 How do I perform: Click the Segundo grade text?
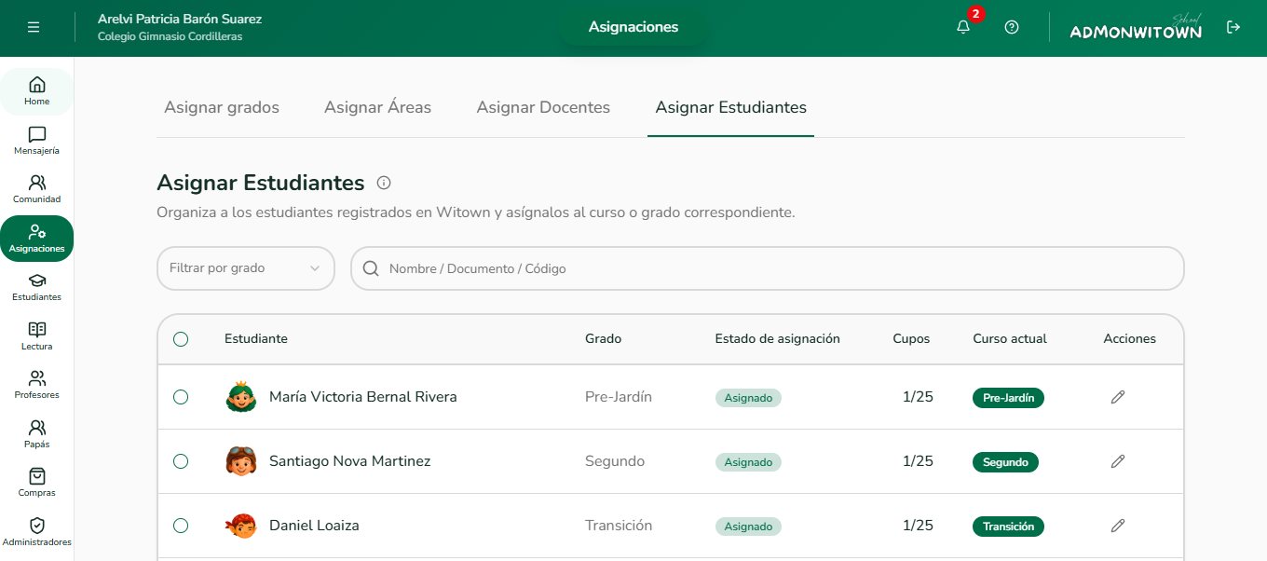(x=615, y=461)
